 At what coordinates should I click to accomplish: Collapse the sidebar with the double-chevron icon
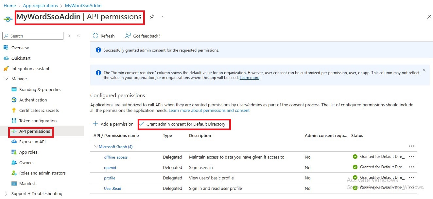click(78, 36)
